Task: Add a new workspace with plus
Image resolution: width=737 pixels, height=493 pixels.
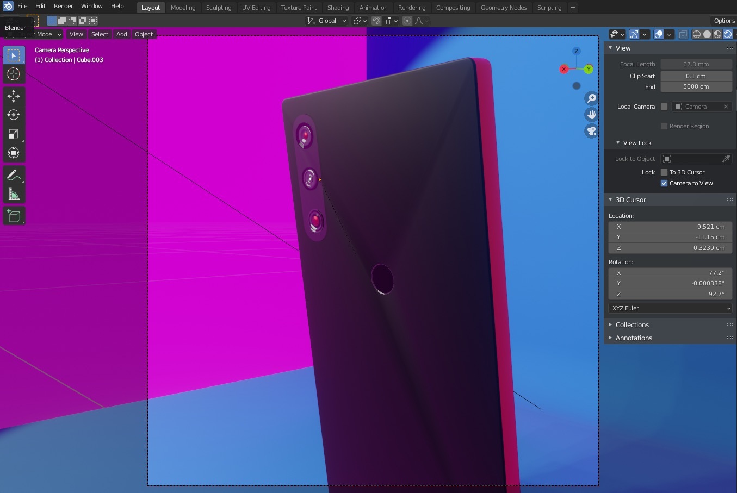Action: coord(573,8)
